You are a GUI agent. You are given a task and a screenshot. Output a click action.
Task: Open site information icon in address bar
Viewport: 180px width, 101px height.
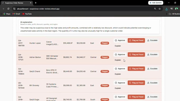14,9
